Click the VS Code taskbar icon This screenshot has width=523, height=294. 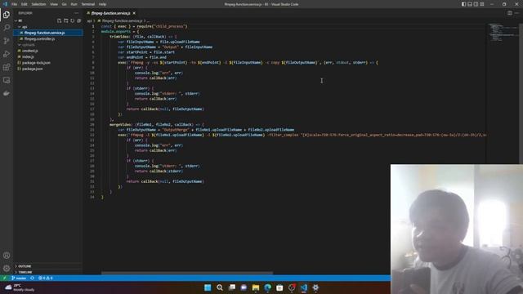[x=303, y=287]
